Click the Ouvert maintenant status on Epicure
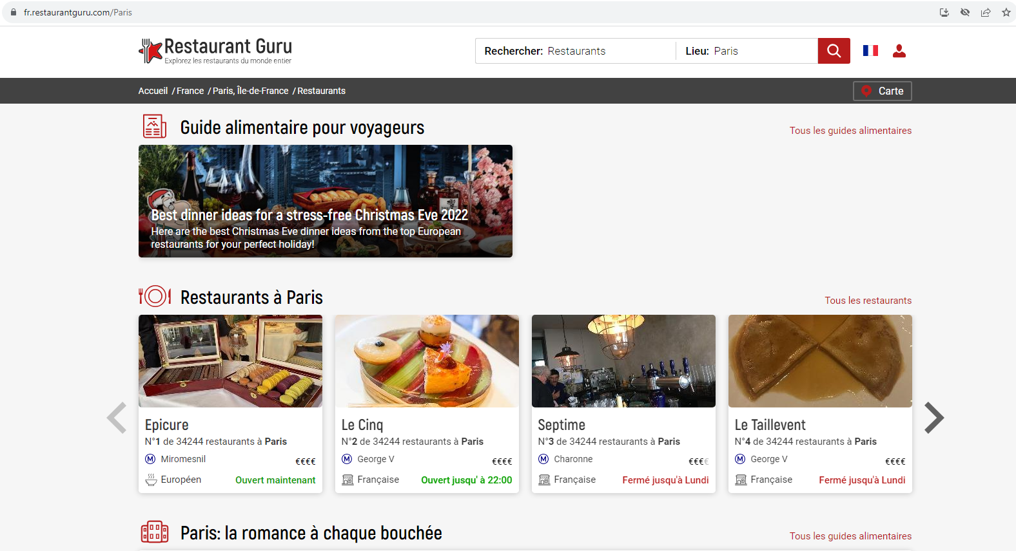1016x551 pixels. coord(275,480)
